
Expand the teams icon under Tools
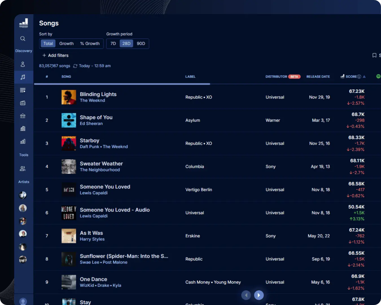point(23,169)
